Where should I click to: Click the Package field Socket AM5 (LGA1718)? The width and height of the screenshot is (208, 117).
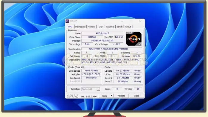[103, 41]
